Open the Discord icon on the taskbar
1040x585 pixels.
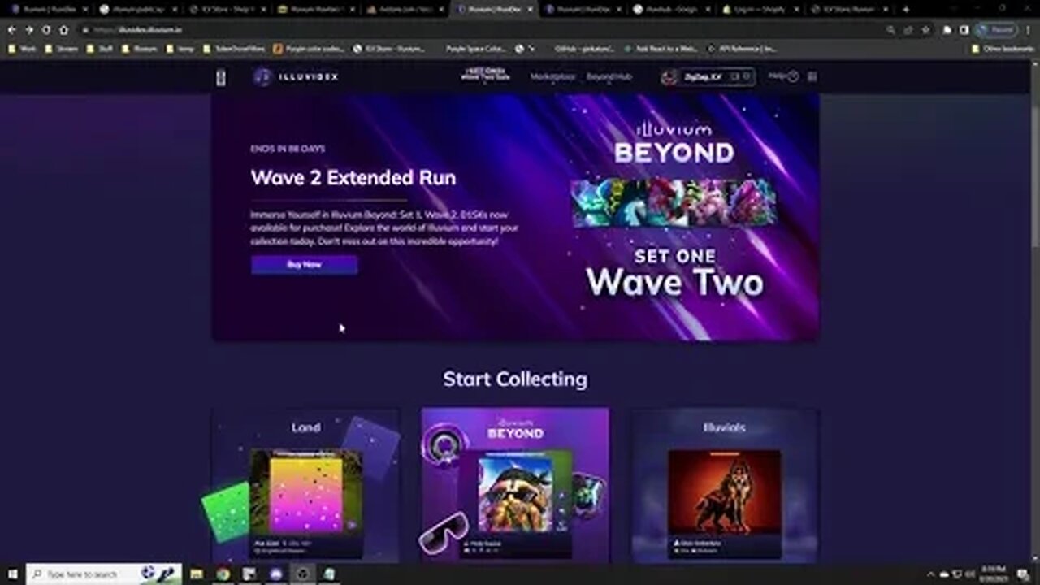pos(276,574)
